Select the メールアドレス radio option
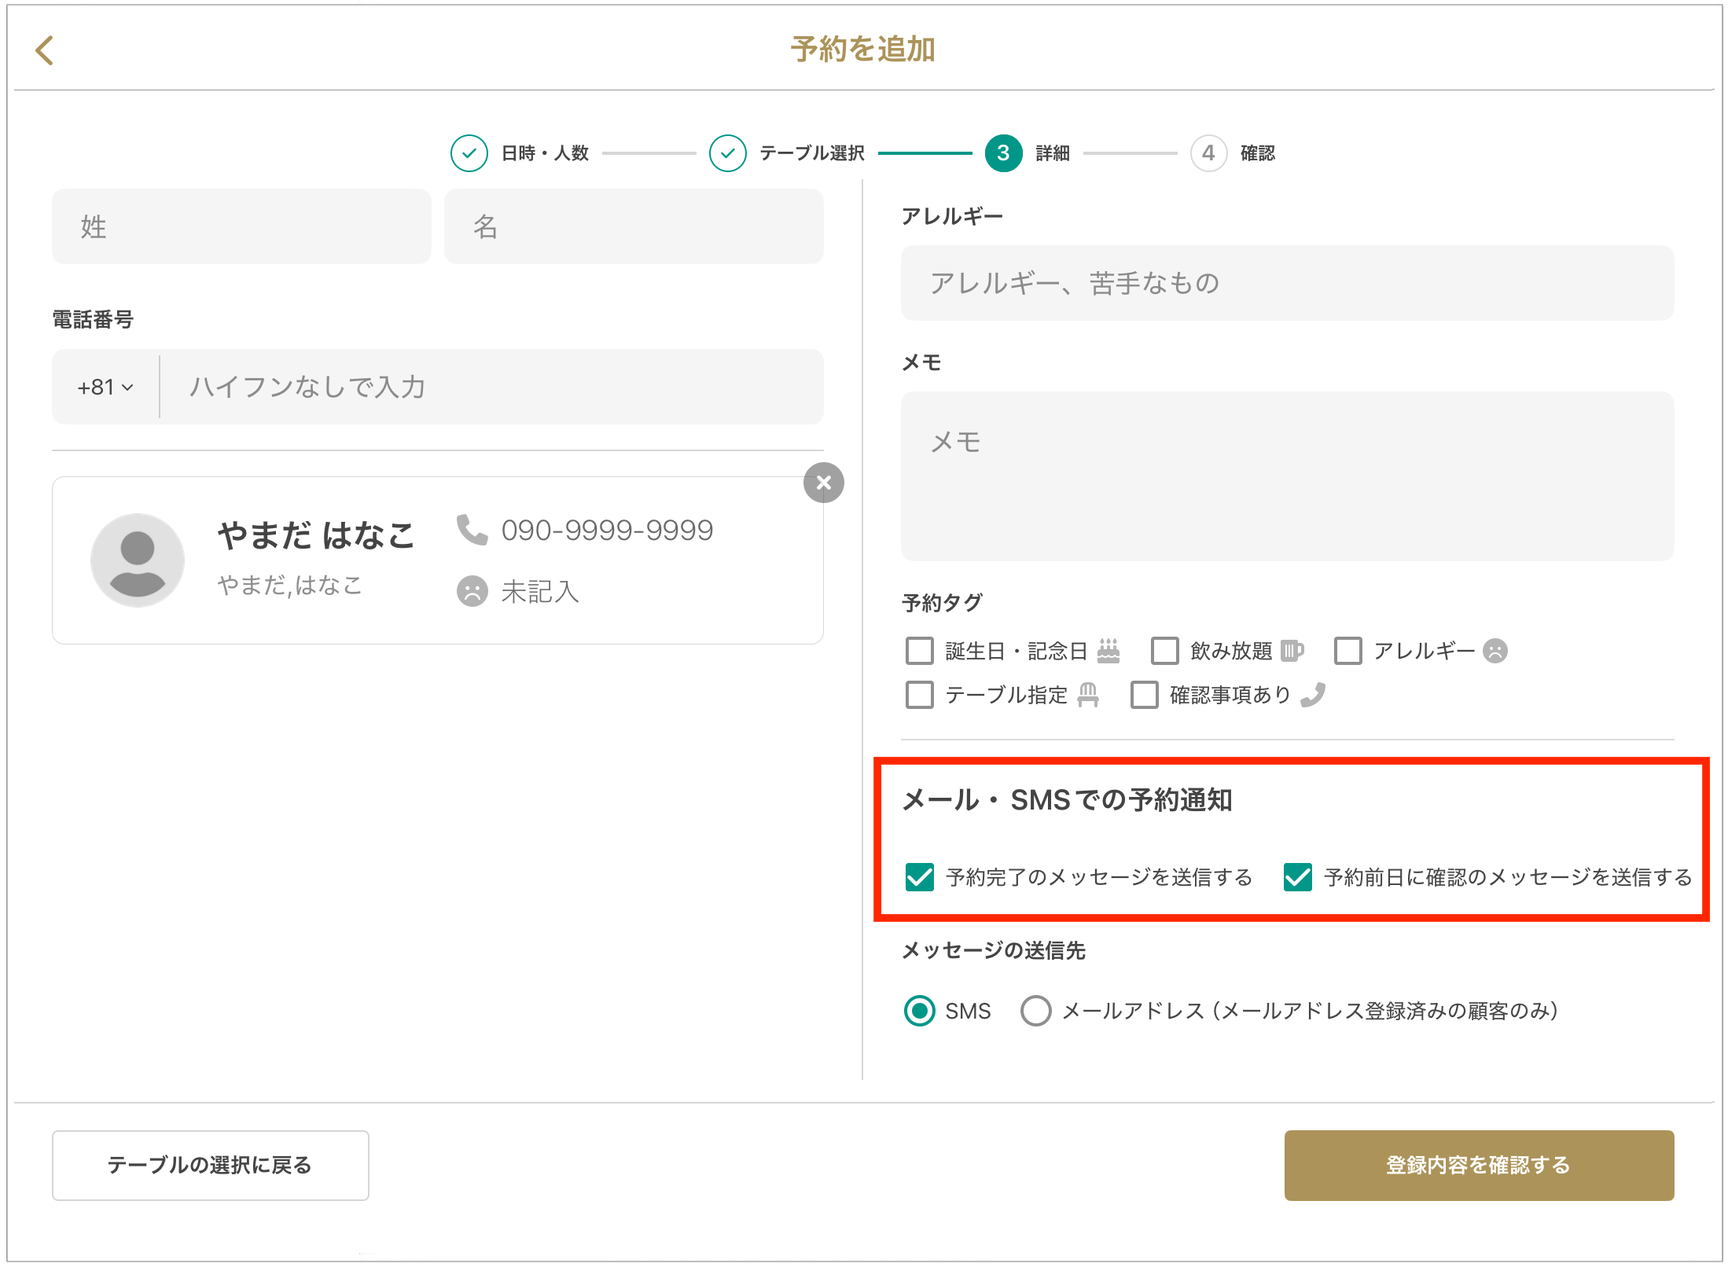 point(1035,1011)
